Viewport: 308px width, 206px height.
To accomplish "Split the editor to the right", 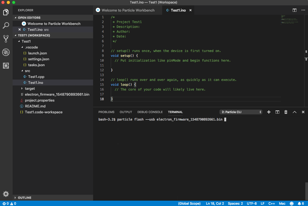I will [294, 10].
